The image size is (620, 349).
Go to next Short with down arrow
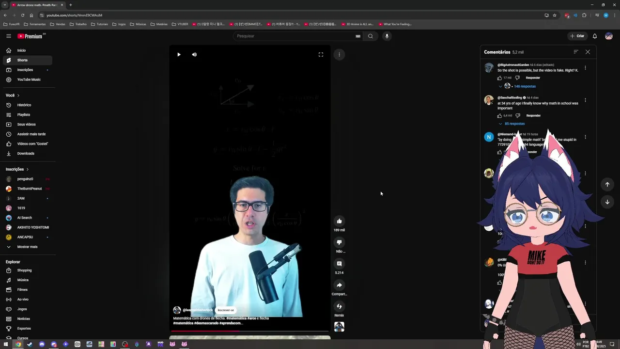(607, 202)
